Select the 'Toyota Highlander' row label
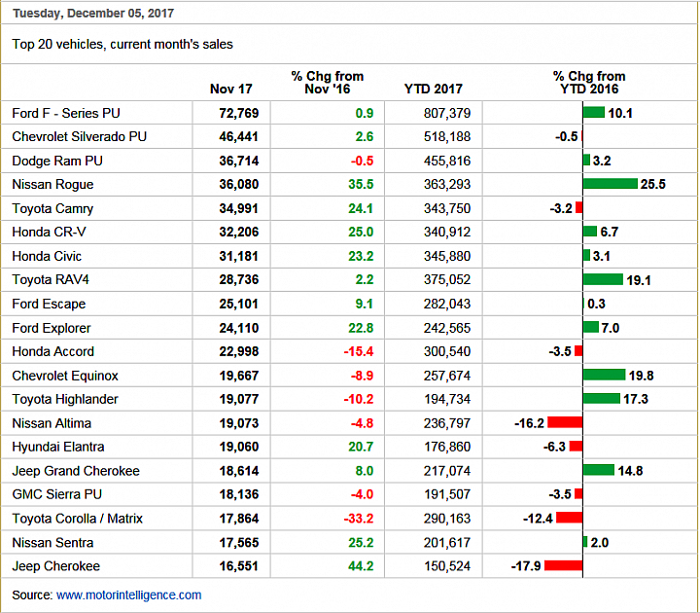 65,399
